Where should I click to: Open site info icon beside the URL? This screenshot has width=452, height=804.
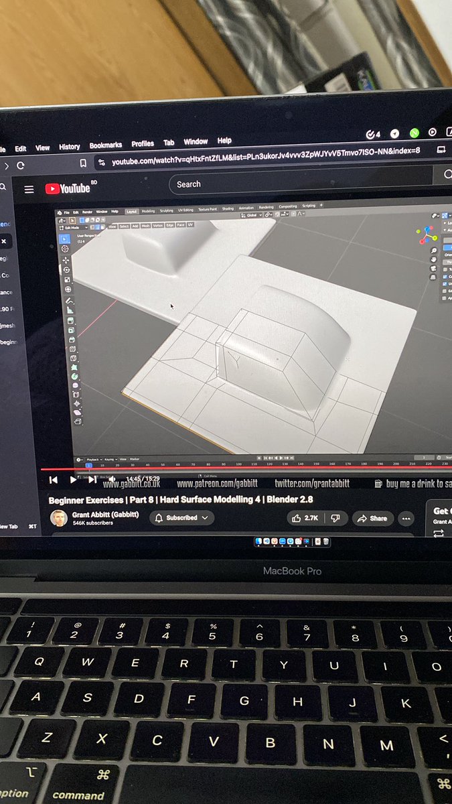point(101,162)
